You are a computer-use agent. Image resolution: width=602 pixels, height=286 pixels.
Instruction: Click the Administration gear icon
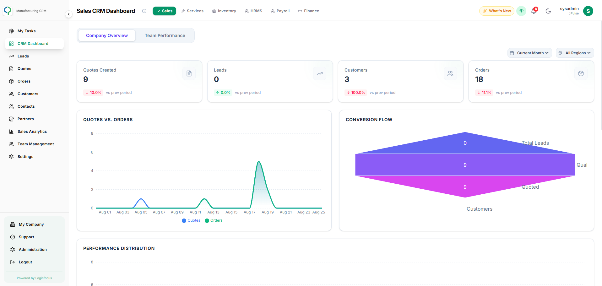(13, 250)
